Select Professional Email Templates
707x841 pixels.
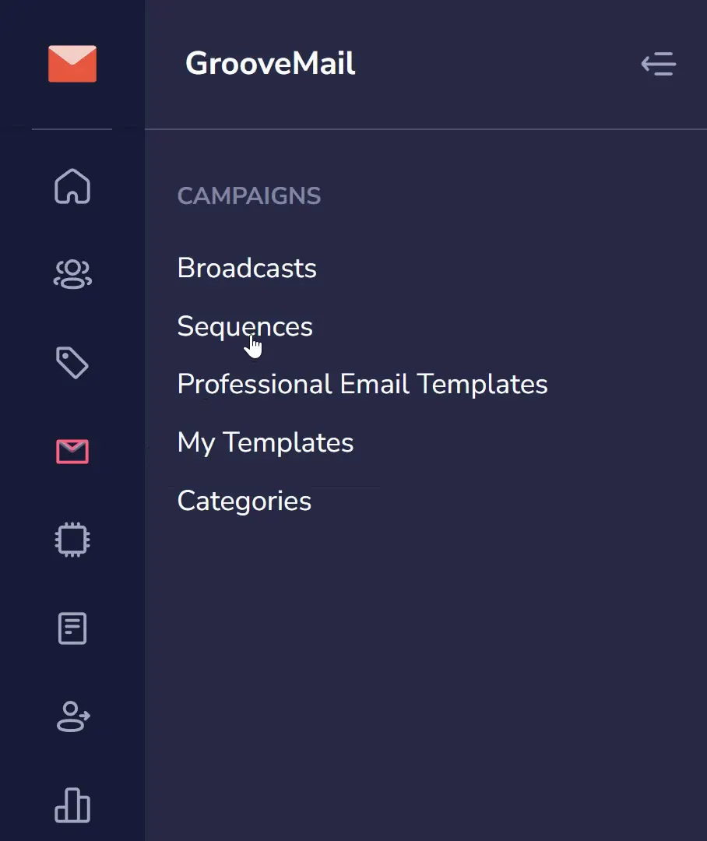point(362,384)
